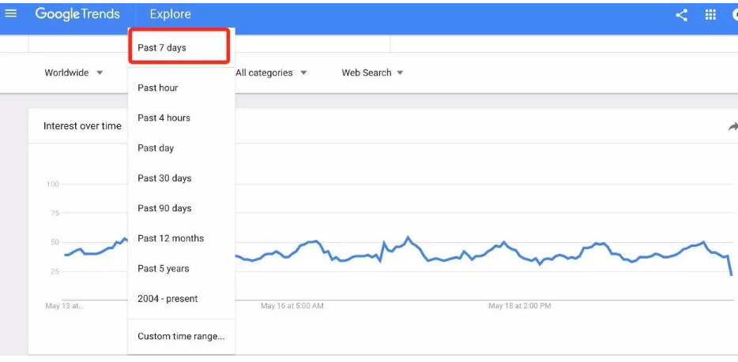Click the Explore header link
738x362 pixels.
(170, 14)
